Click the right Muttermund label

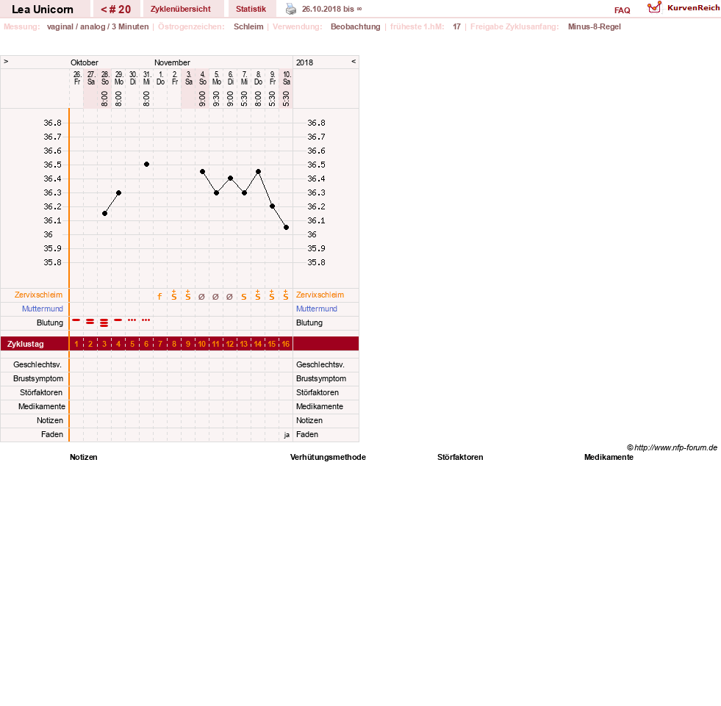click(x=316, y=309)
